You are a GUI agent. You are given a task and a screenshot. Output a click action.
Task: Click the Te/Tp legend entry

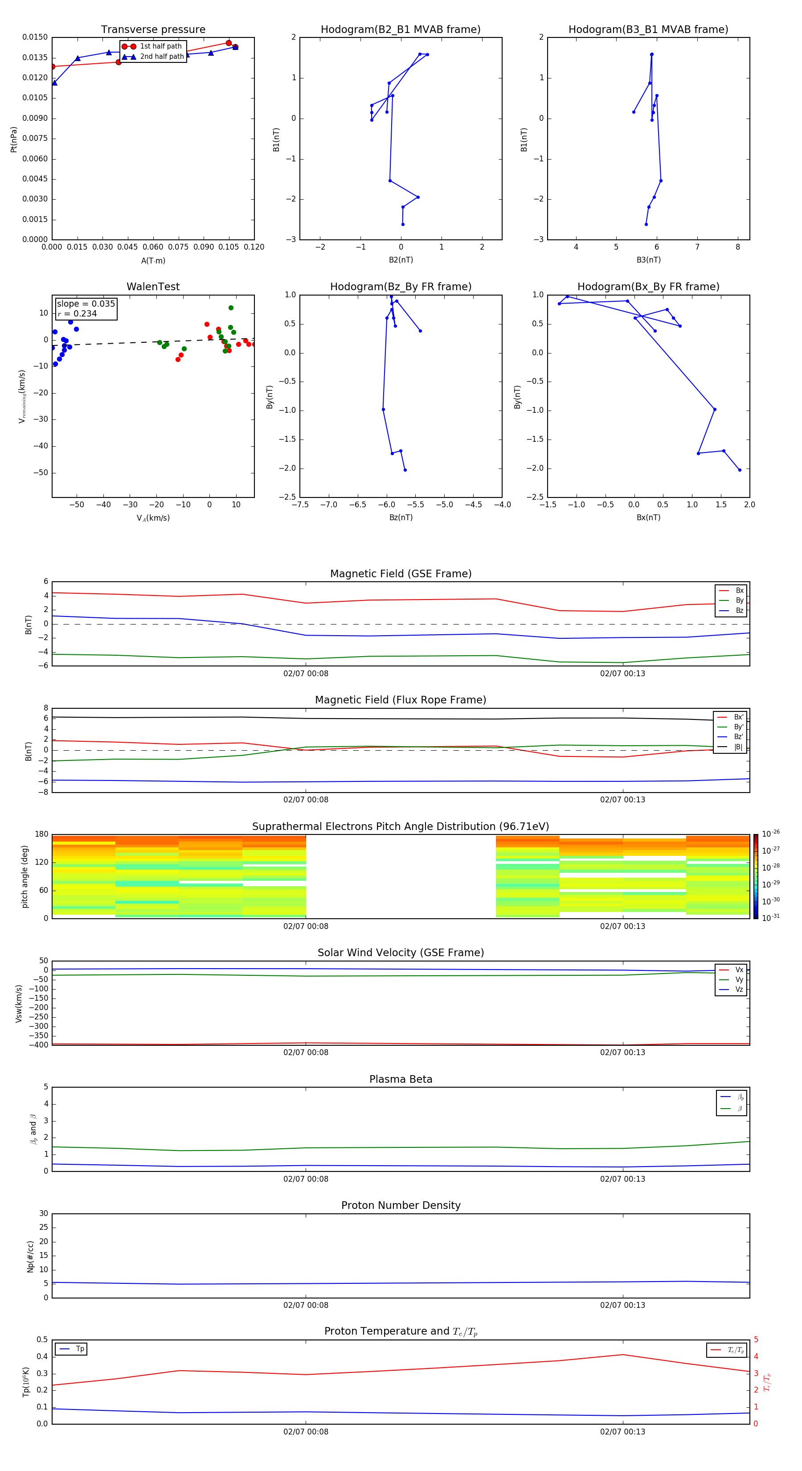pyautogui.click(x=727, y=1350)
